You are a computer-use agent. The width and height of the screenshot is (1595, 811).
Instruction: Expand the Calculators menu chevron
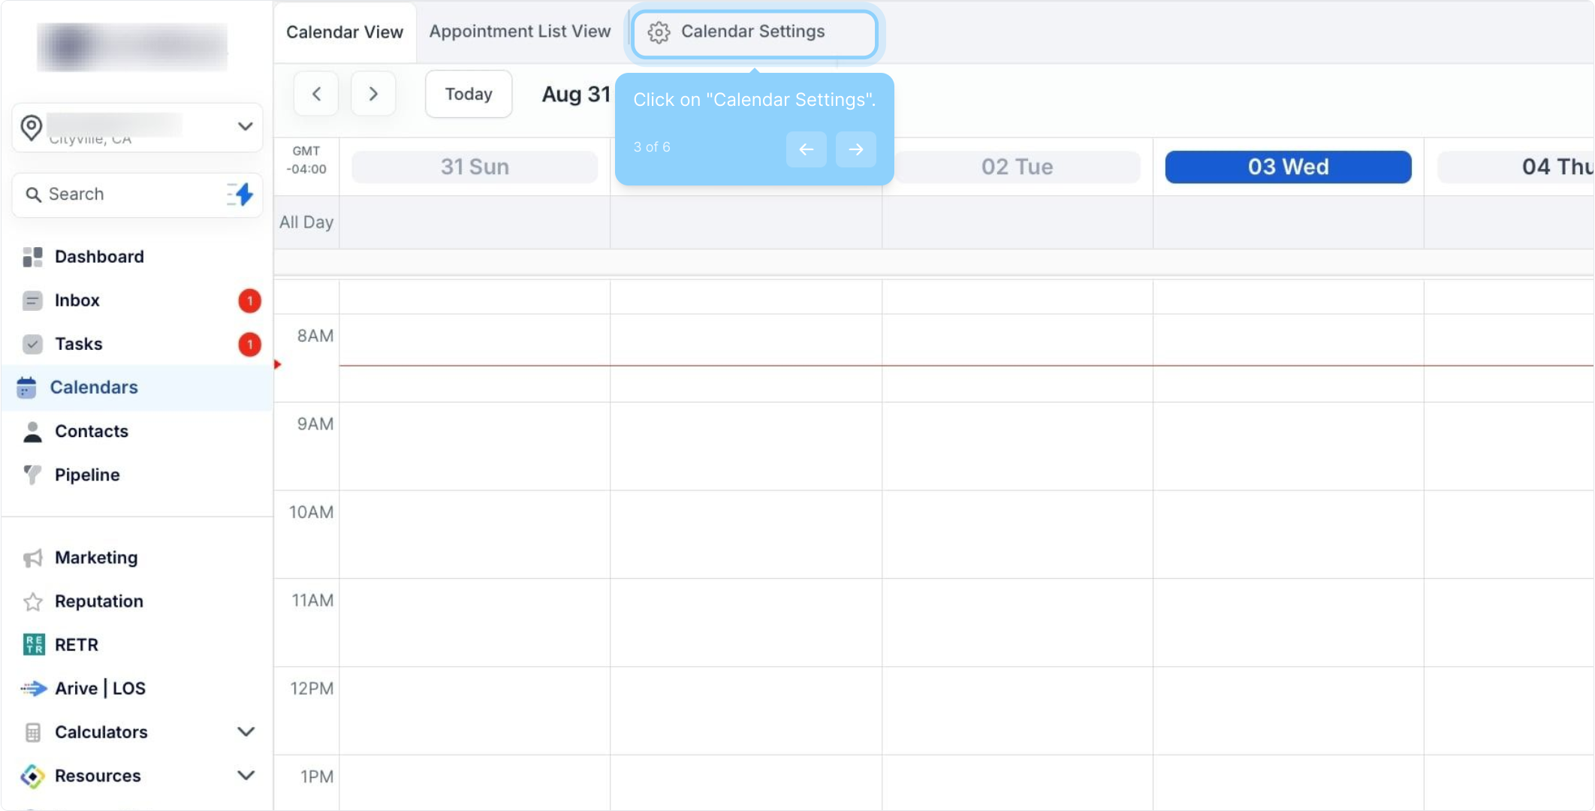click(246, 732)
